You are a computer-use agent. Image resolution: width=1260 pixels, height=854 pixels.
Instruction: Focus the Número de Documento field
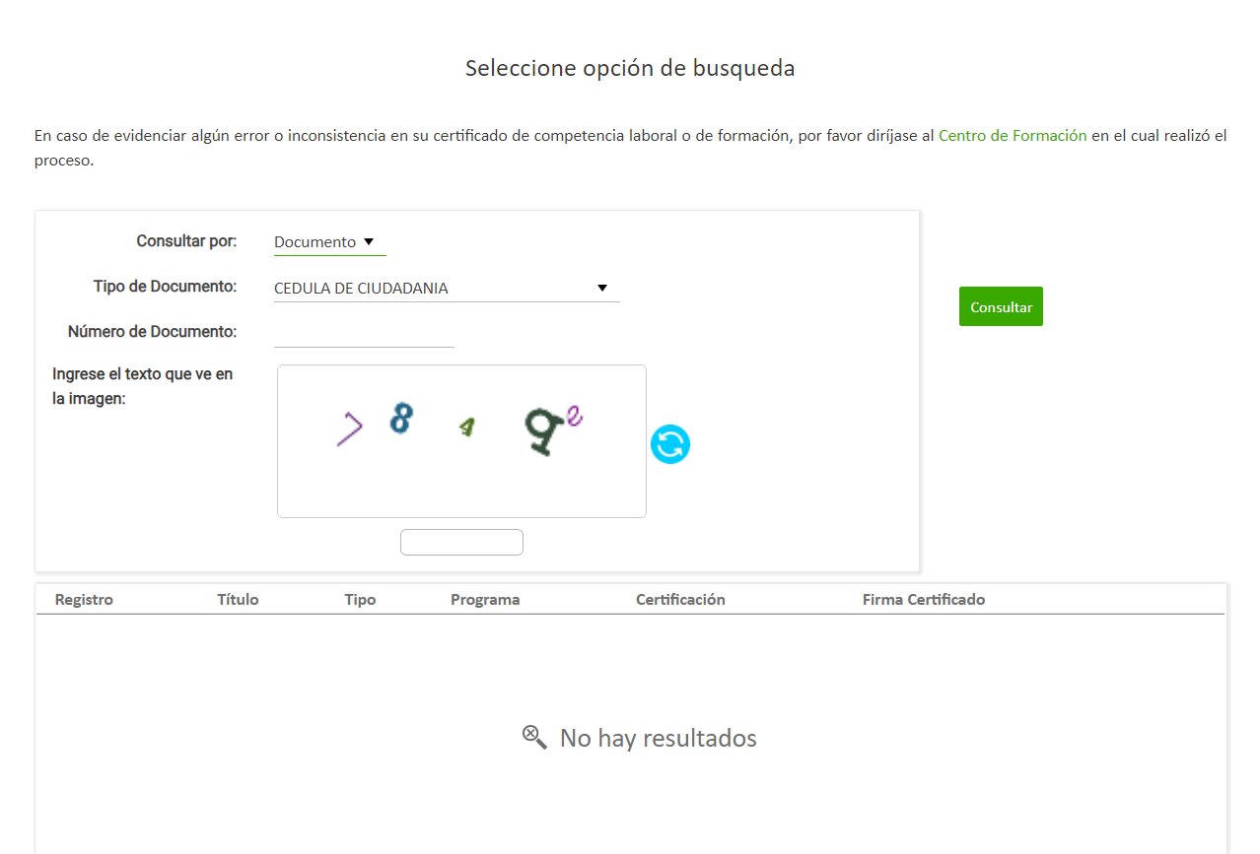point(364,334)
